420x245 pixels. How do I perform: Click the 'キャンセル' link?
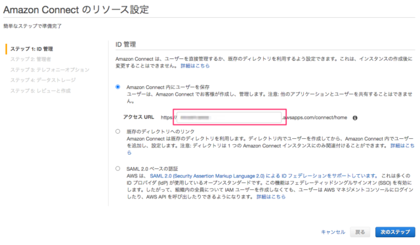pyautogui.click(x=333, y=232)
